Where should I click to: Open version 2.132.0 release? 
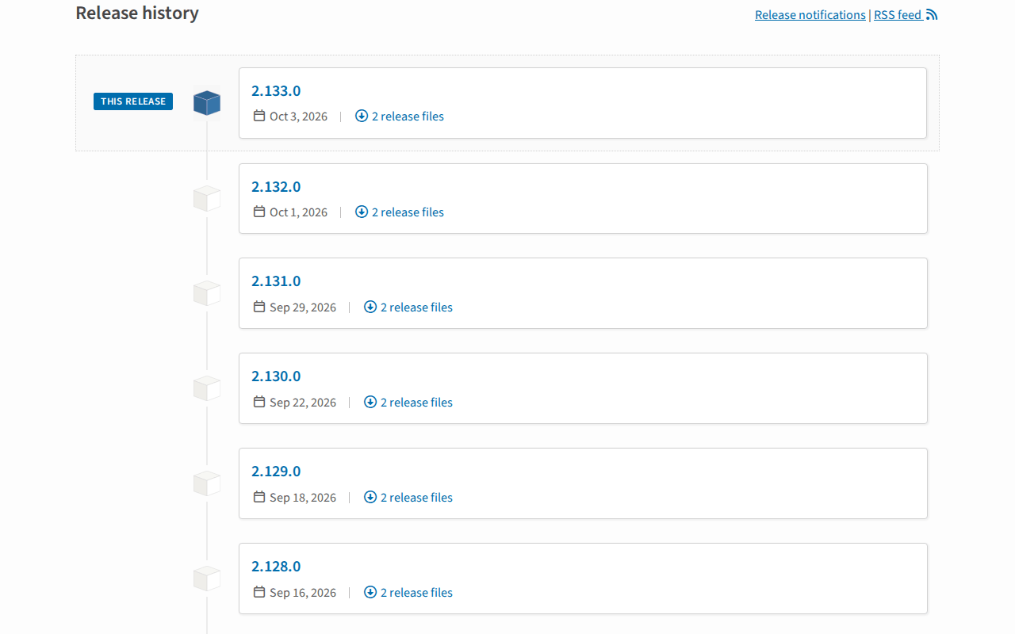276,186
